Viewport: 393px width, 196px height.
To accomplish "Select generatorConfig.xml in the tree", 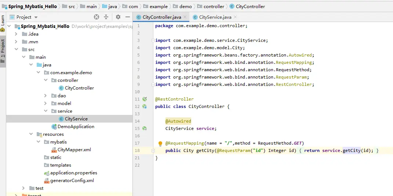I will pyautogui.click(x=72, y=181).
